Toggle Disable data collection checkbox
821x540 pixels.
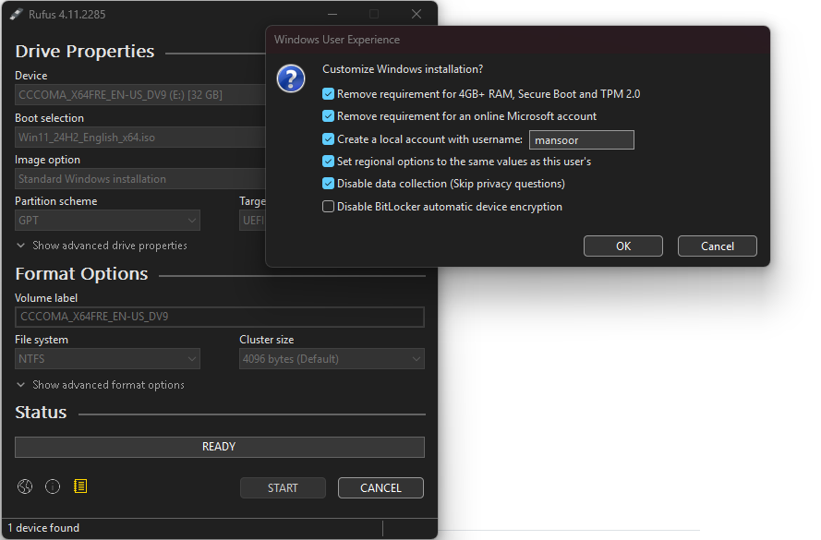[328, 184]
